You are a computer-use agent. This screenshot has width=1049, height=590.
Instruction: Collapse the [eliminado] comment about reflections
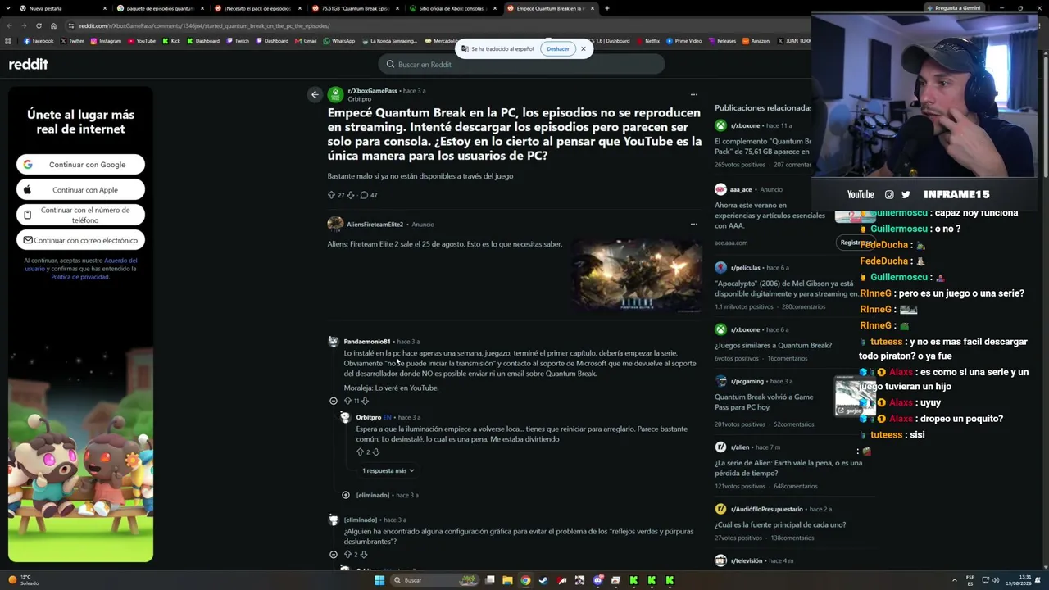click(334, 555)
